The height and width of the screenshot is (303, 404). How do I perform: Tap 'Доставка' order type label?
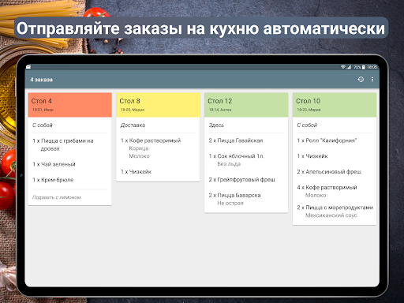pos(133,125)
